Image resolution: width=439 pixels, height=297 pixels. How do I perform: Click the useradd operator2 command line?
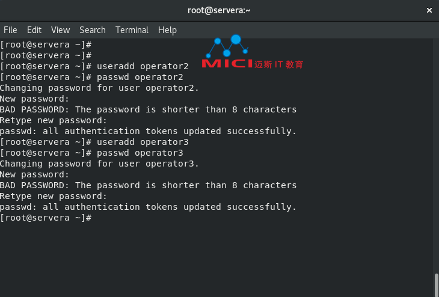click(94, 66)
